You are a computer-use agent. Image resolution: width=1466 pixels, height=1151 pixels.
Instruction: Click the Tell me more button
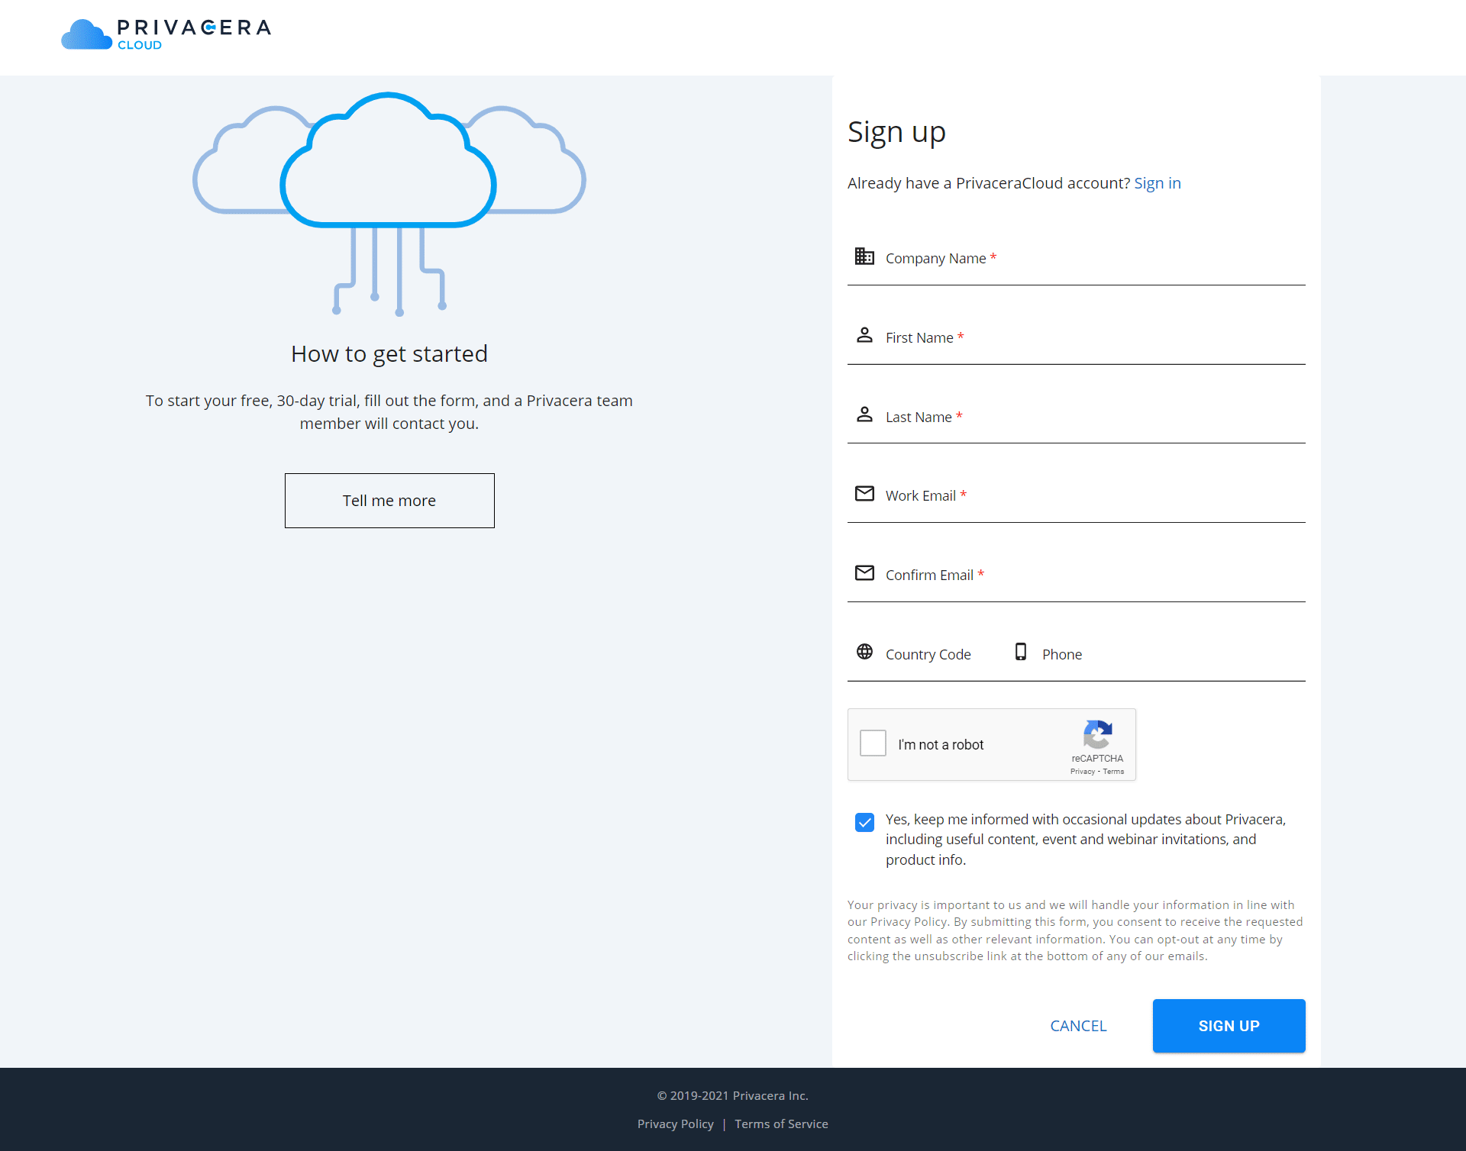[x=389, y=501]
